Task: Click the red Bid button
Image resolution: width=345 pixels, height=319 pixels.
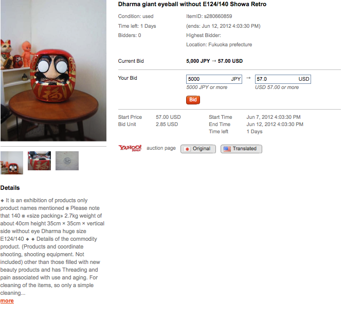Action: (193, 100)
